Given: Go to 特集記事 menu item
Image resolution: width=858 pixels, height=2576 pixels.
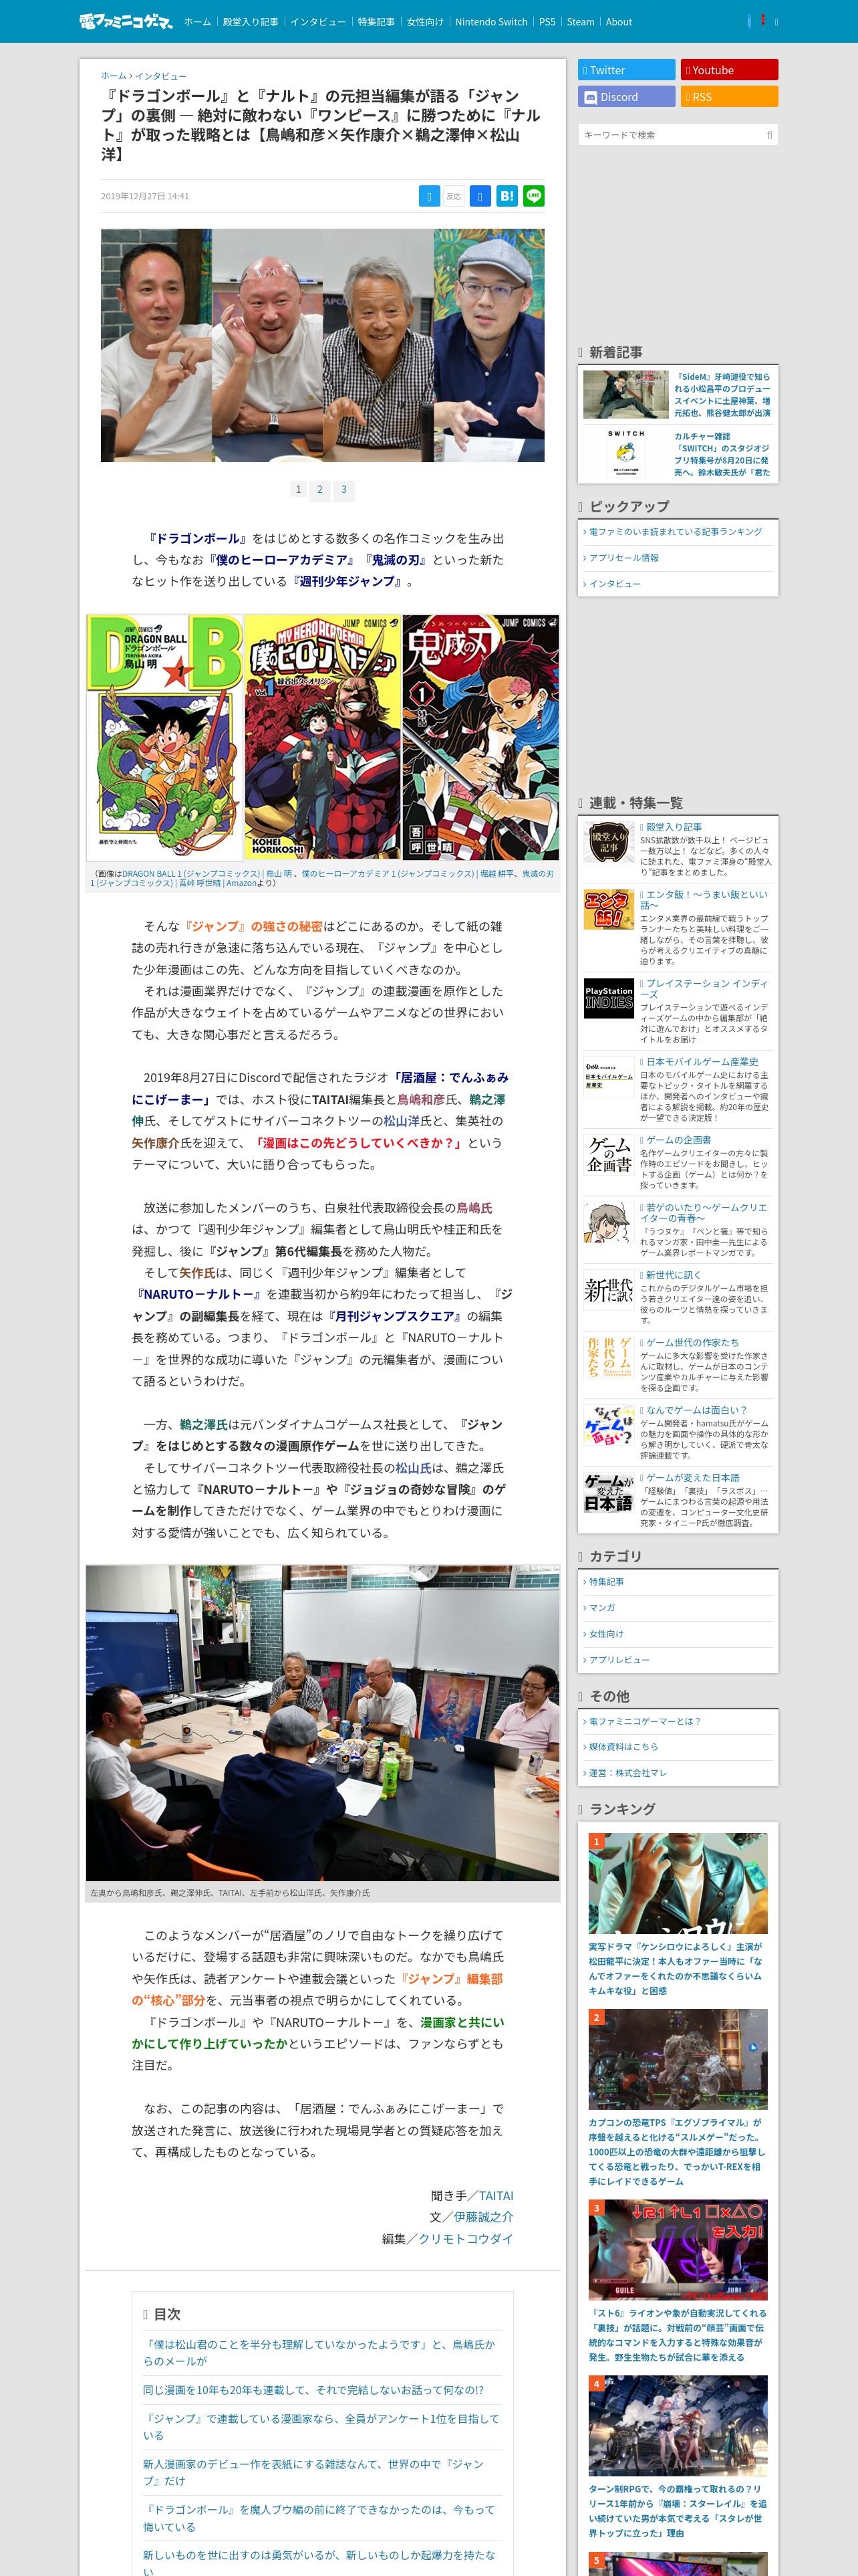Looking at the screenshot, I should click(x=376, y=22).
